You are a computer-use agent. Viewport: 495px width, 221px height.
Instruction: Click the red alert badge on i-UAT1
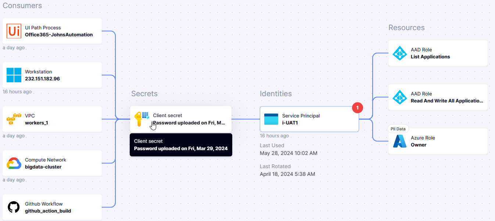[357, 108]
